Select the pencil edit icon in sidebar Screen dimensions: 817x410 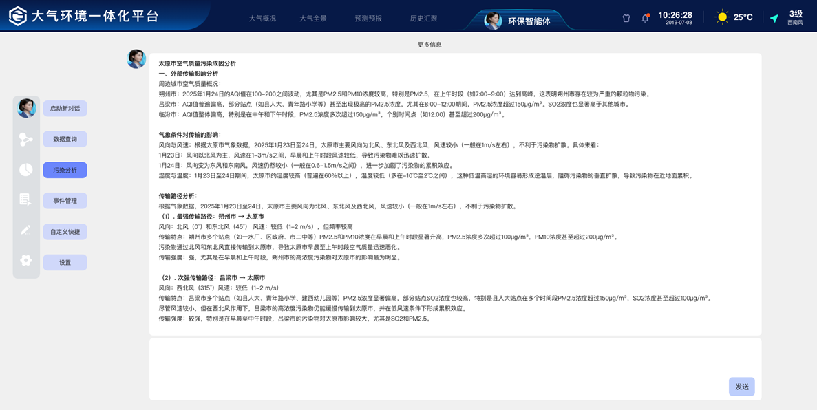point(26,230)
